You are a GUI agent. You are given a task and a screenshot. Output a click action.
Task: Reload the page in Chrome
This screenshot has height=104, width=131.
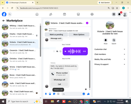12,8
